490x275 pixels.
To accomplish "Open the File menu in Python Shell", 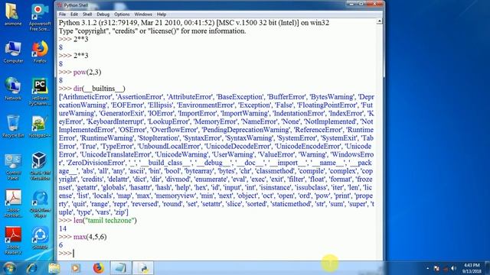I will coord(63,15).
